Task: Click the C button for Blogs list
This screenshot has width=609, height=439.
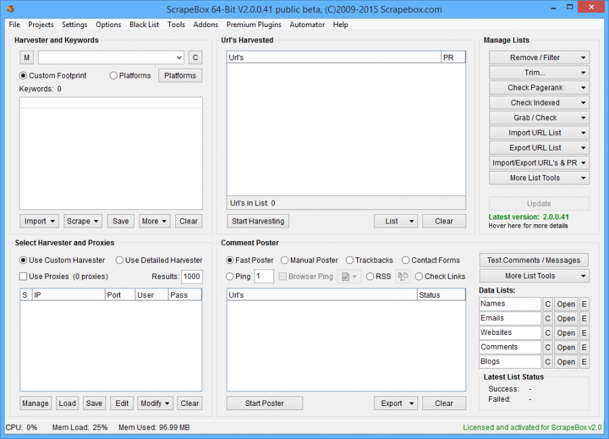Action: click(548, 362)
